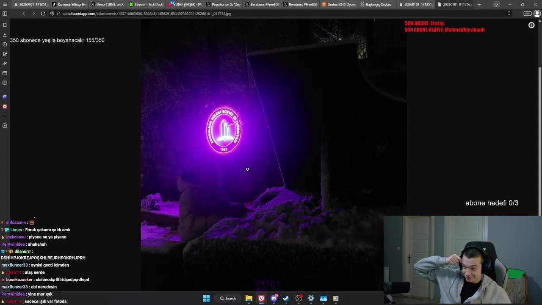
Task: Click the image info icon at top right
Action: click(x=531, y=25)
